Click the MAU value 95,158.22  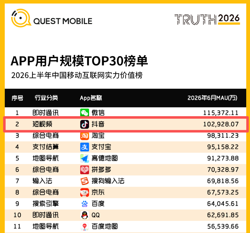click(x=223, y=147)
